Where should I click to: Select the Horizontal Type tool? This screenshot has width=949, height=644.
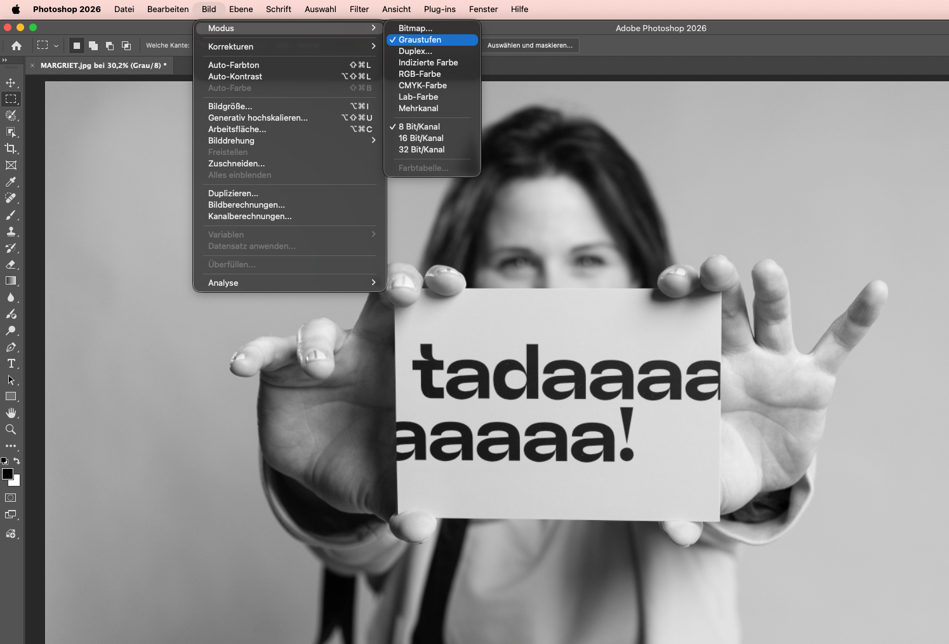(11, 364)
